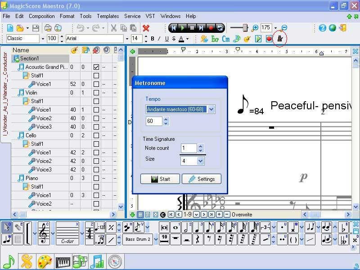Select the whole note duration

(175, 227)
